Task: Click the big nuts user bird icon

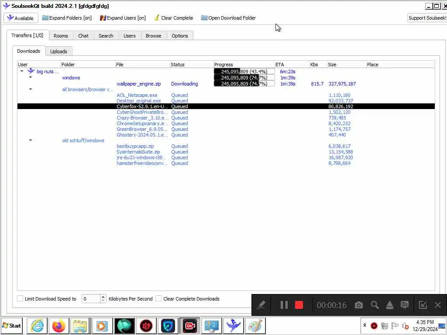Action: [31, 71]
